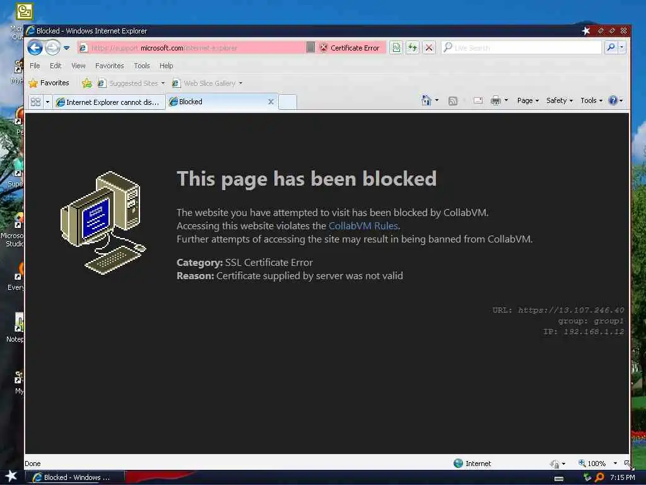Image resolution: width=646 pixels, height=485 pixels.
Task: Click the search magnifier button
Action: (611, 48)
